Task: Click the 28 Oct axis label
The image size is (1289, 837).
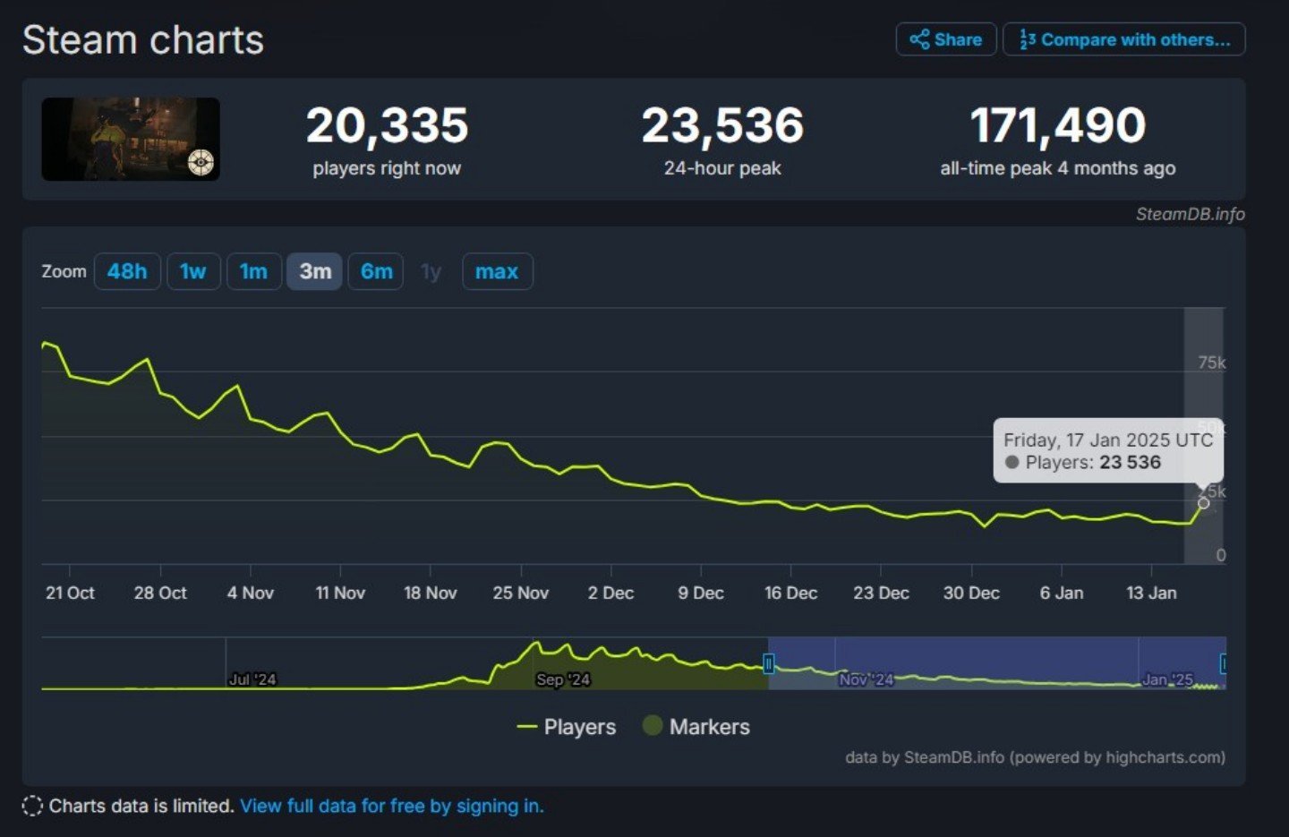Action: 160,593
